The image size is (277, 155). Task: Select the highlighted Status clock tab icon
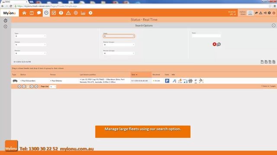[46, 13]
